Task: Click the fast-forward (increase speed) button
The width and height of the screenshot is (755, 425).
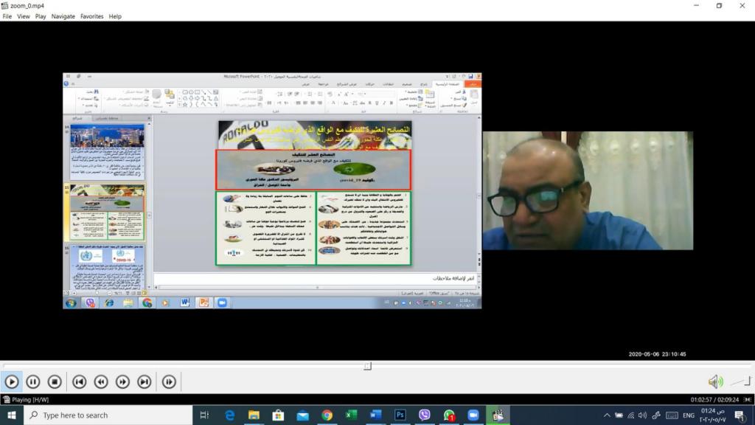Action: click(123, 381)
